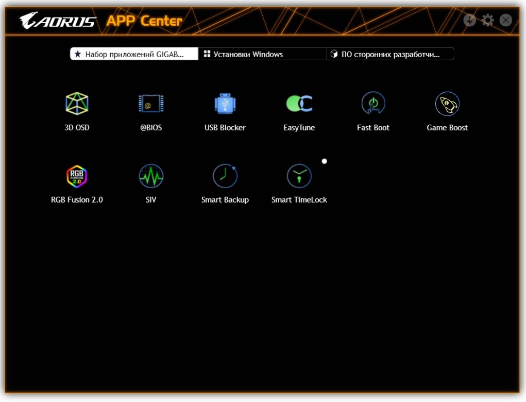Click the RGB Fusion 2.0 text label
Viewport: 526px width, 402px height.
point(77,199)
